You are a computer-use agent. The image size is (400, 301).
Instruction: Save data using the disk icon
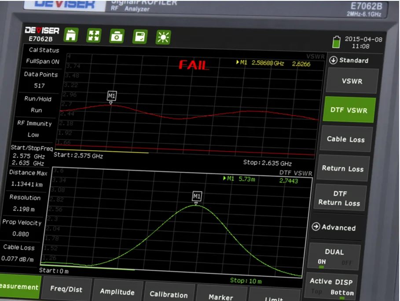(x=140, y=37)
